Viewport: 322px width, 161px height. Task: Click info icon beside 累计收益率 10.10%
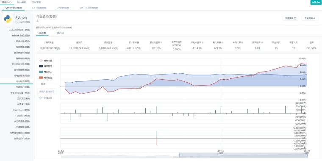(161, 42)
